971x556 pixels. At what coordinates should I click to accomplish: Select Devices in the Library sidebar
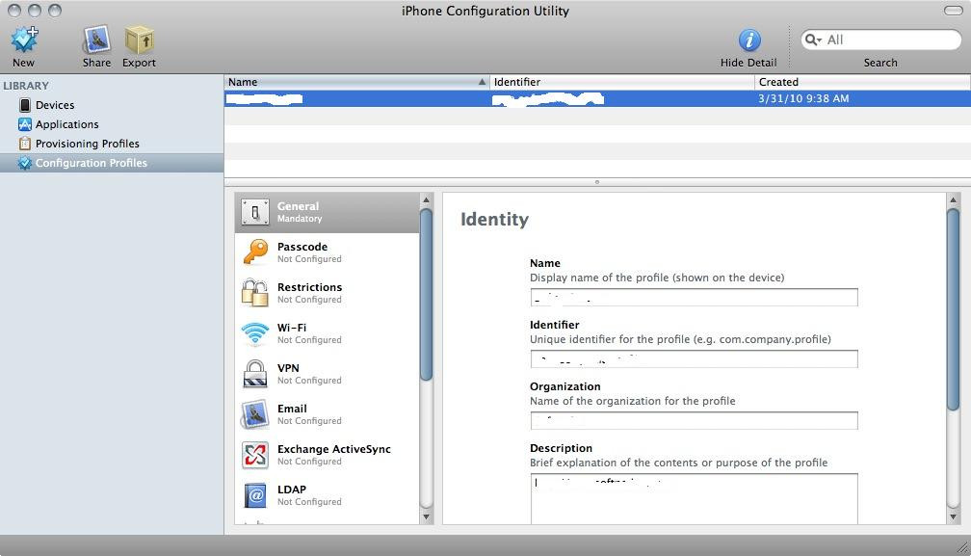(x=112, y=105)
